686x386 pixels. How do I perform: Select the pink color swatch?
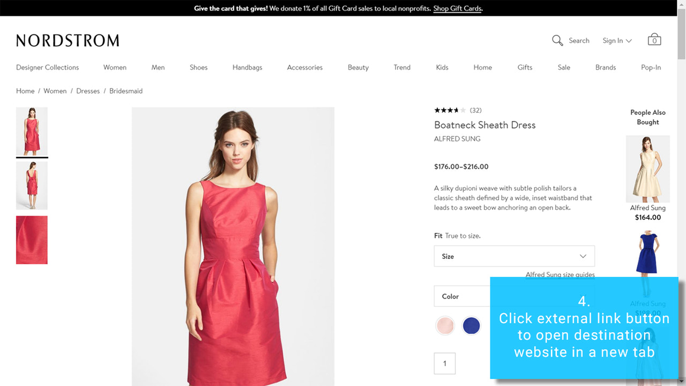click(445, 325)
